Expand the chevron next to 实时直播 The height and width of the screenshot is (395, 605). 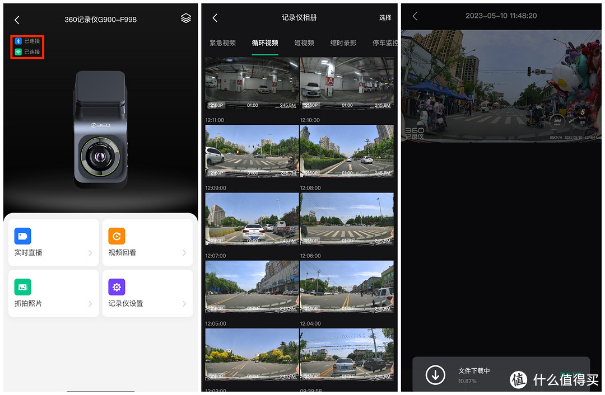(90, 253)
